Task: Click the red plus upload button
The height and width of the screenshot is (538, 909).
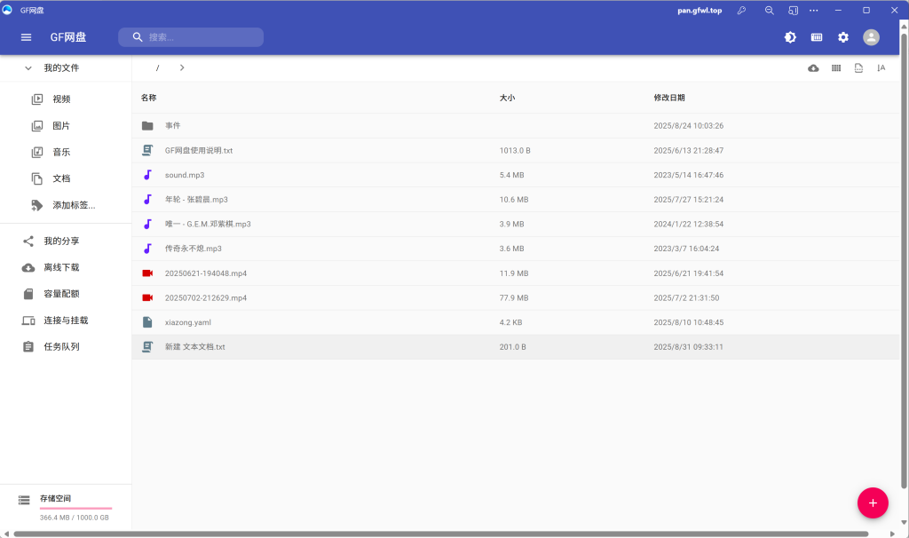Action: coord(872,502)
